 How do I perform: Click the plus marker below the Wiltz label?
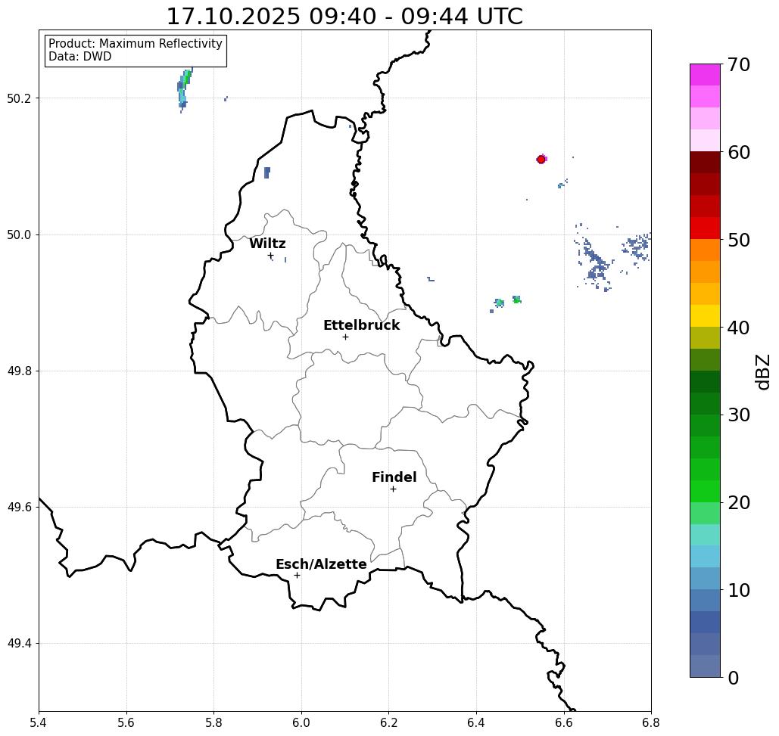[x=271, y=256]
